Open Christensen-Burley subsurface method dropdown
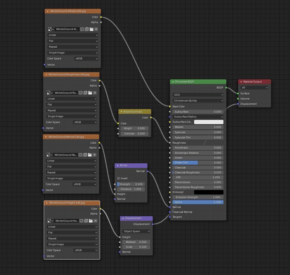290x275 pixels. coord(198,101)
